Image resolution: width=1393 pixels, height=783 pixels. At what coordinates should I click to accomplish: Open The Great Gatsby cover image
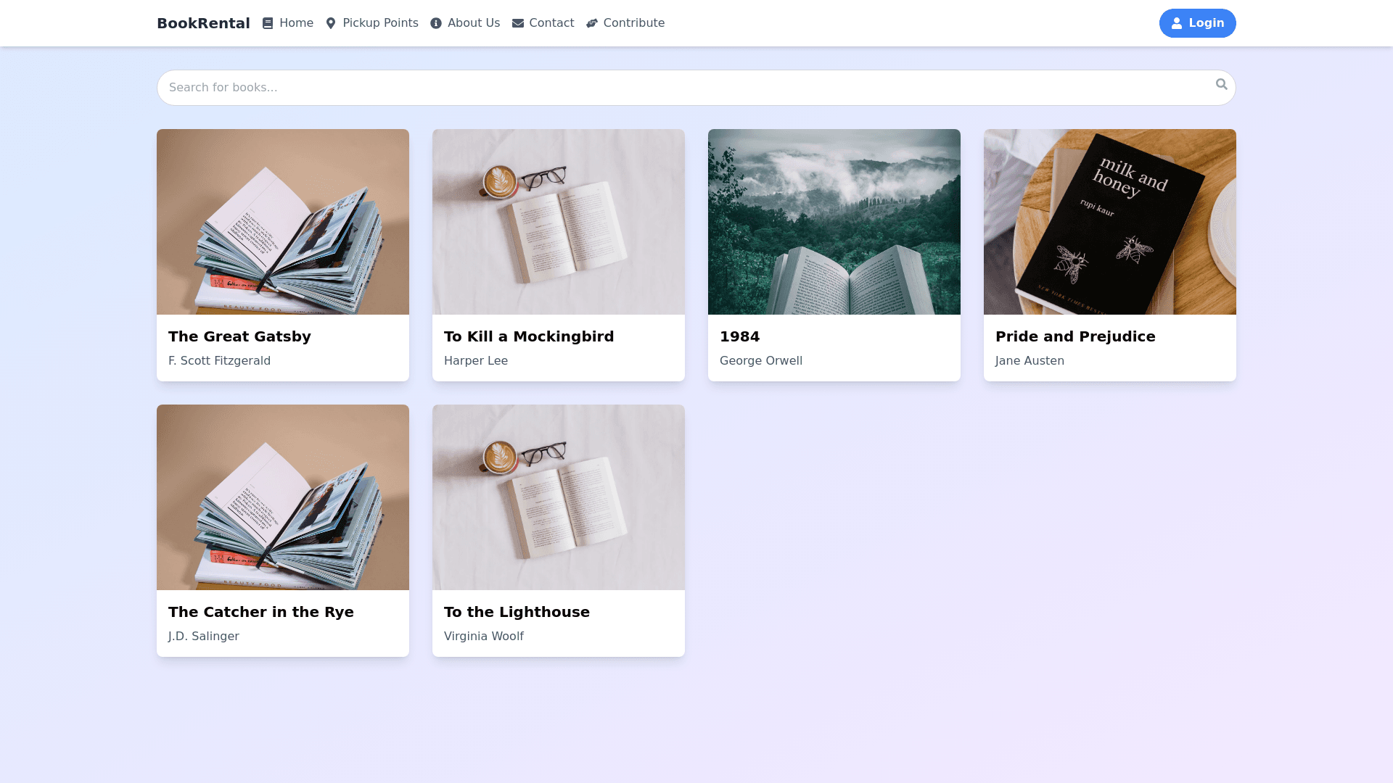[x=282, y=222]
